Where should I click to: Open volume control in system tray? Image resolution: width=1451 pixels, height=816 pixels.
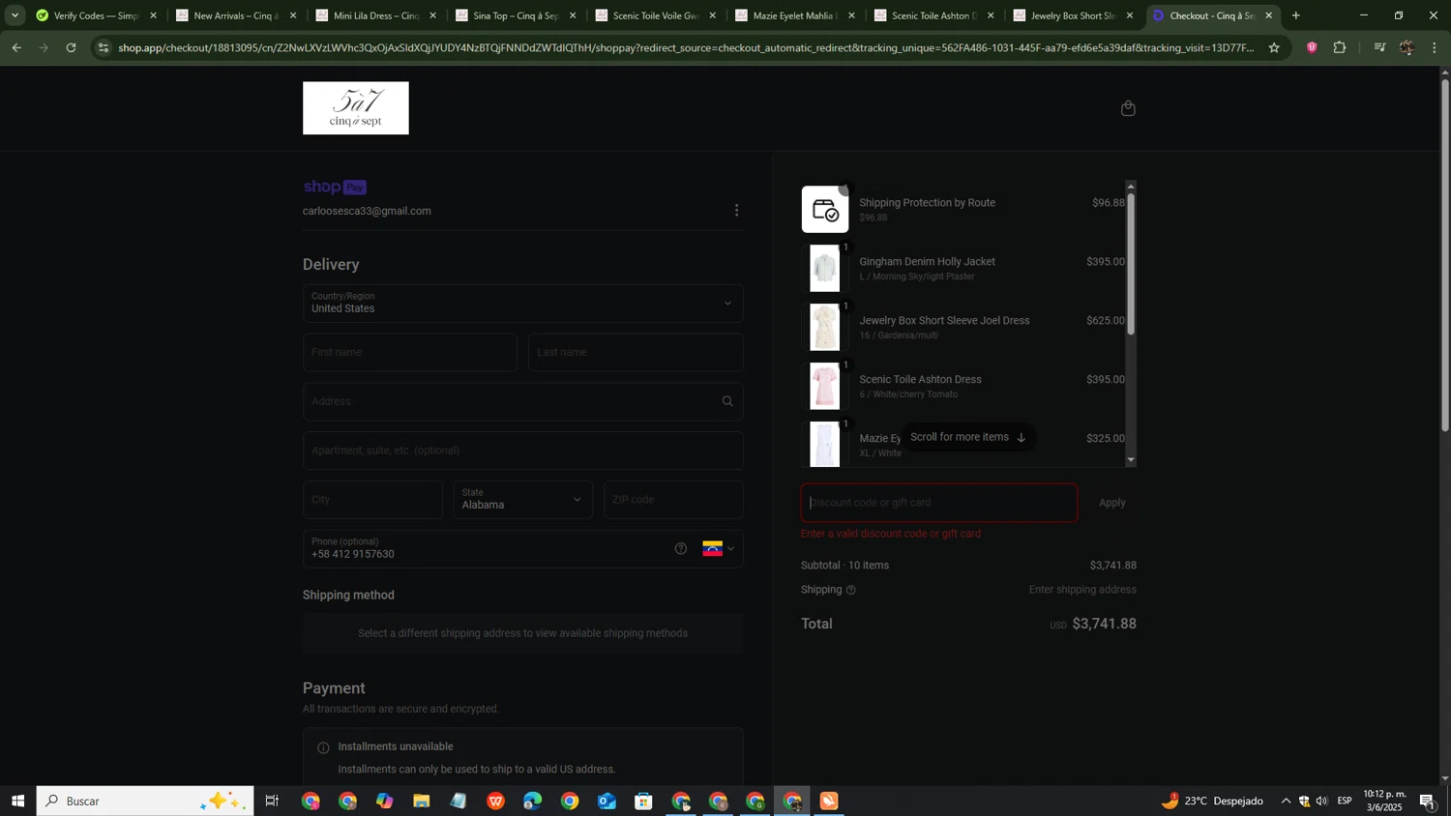click(x=1322, y=801)
